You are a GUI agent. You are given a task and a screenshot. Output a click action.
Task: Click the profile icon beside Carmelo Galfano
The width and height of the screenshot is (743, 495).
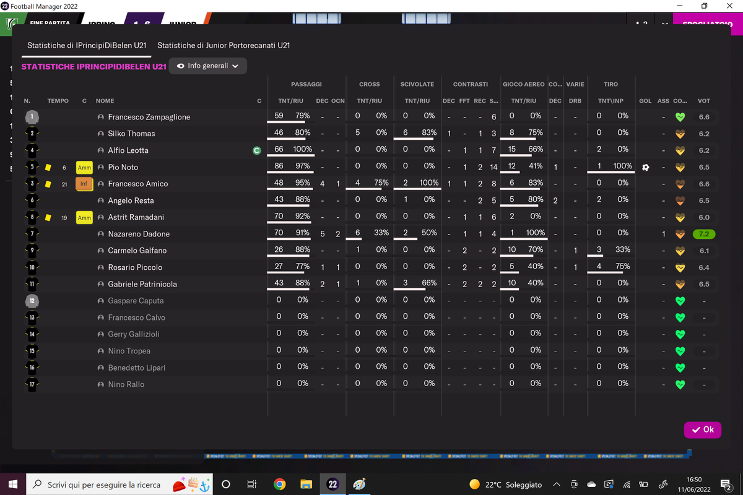pos(100,251)
